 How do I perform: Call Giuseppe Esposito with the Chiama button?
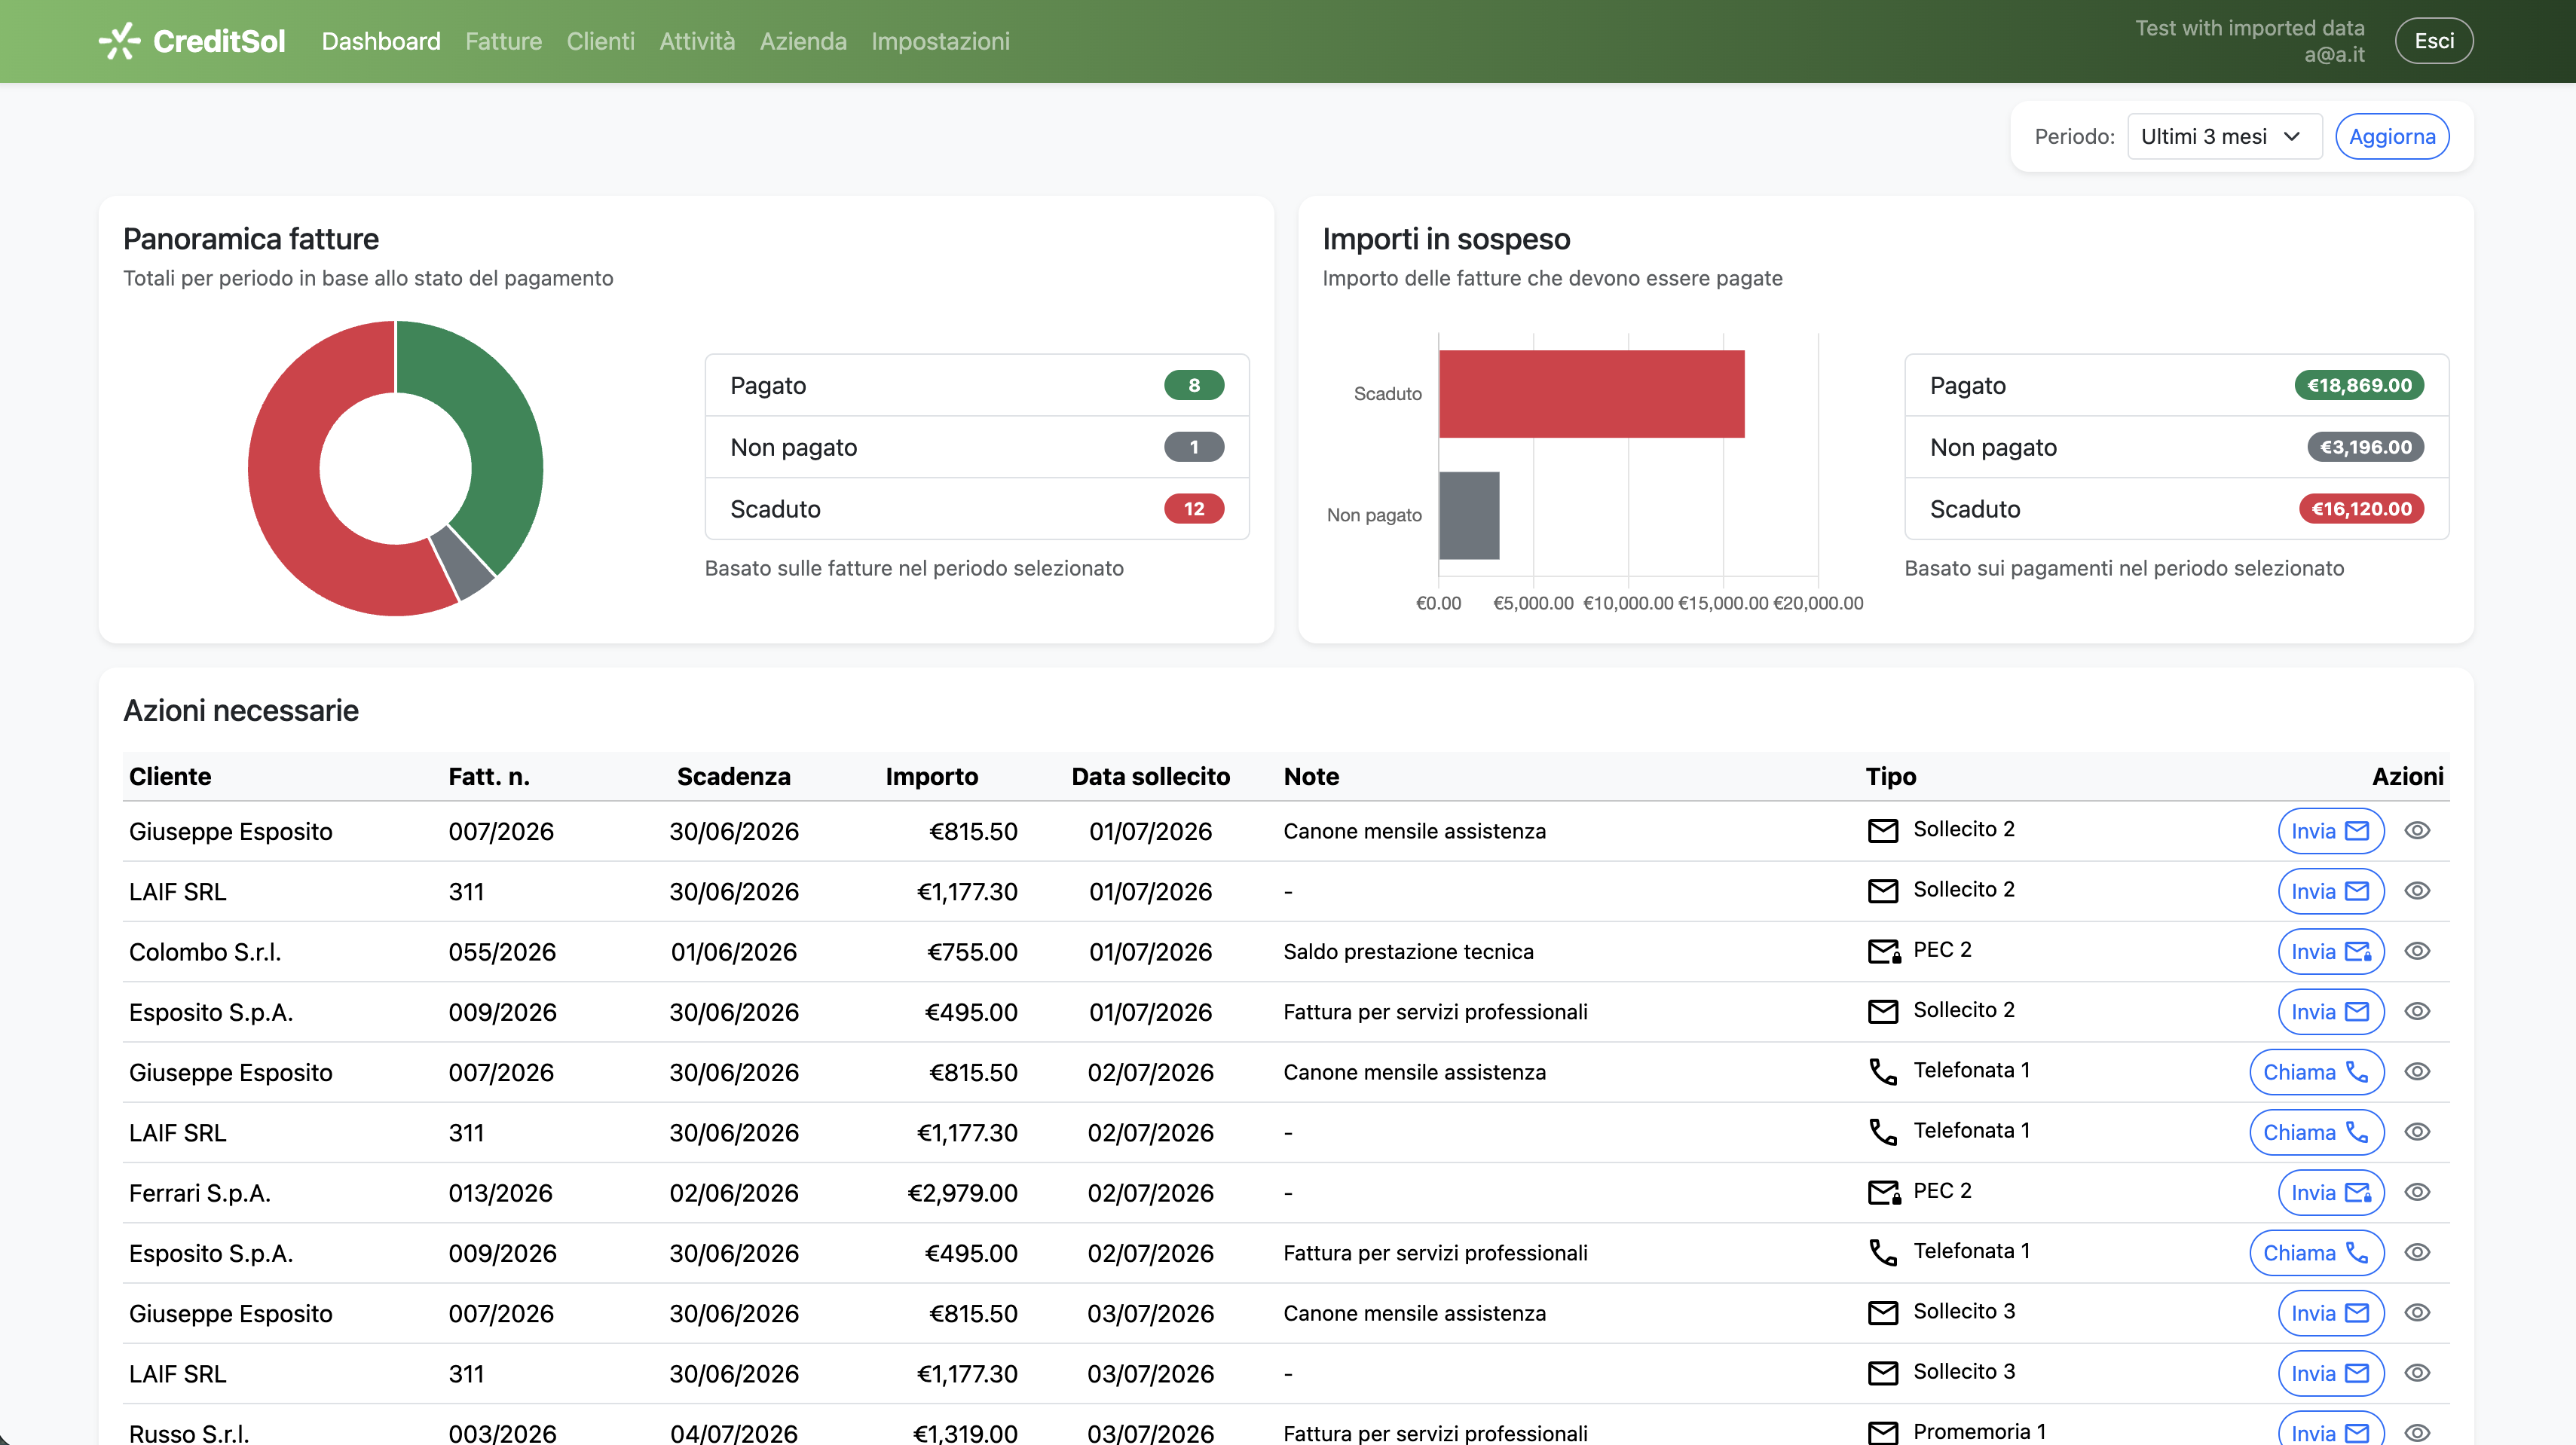pyautogui.click(x=2316, y=1071)
